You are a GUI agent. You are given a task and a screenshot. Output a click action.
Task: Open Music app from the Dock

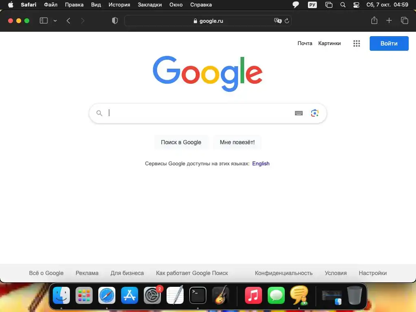[253, 295]
